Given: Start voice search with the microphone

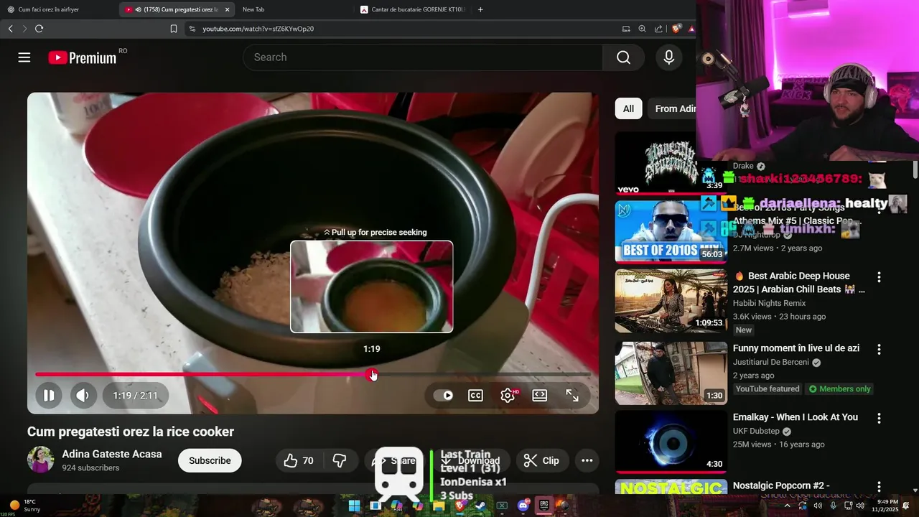Looking at the screenshot, I should [669, 57].
